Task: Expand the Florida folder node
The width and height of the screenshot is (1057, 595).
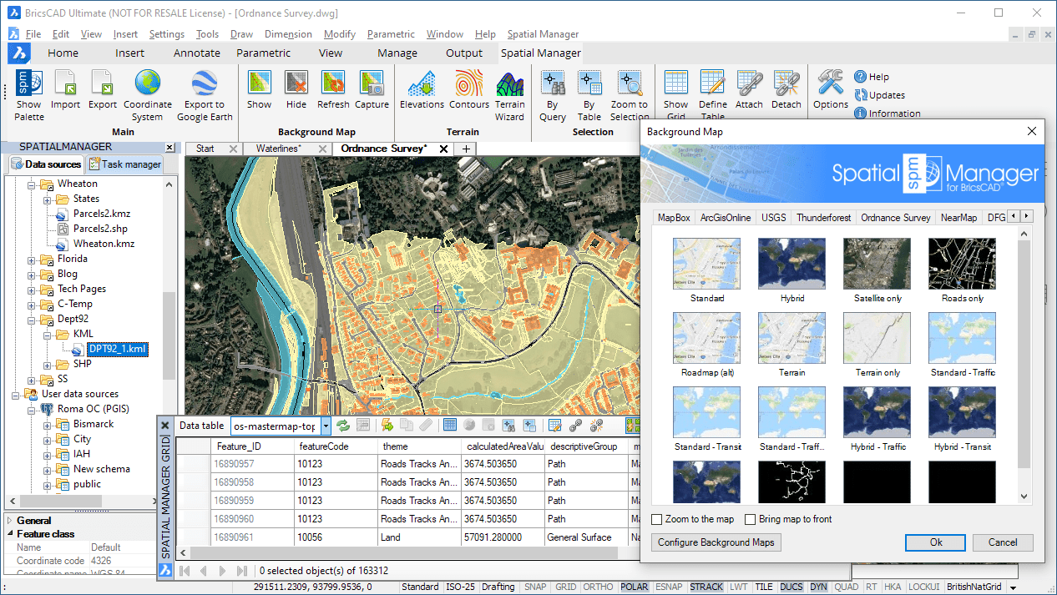Action: tap(32, 259)
